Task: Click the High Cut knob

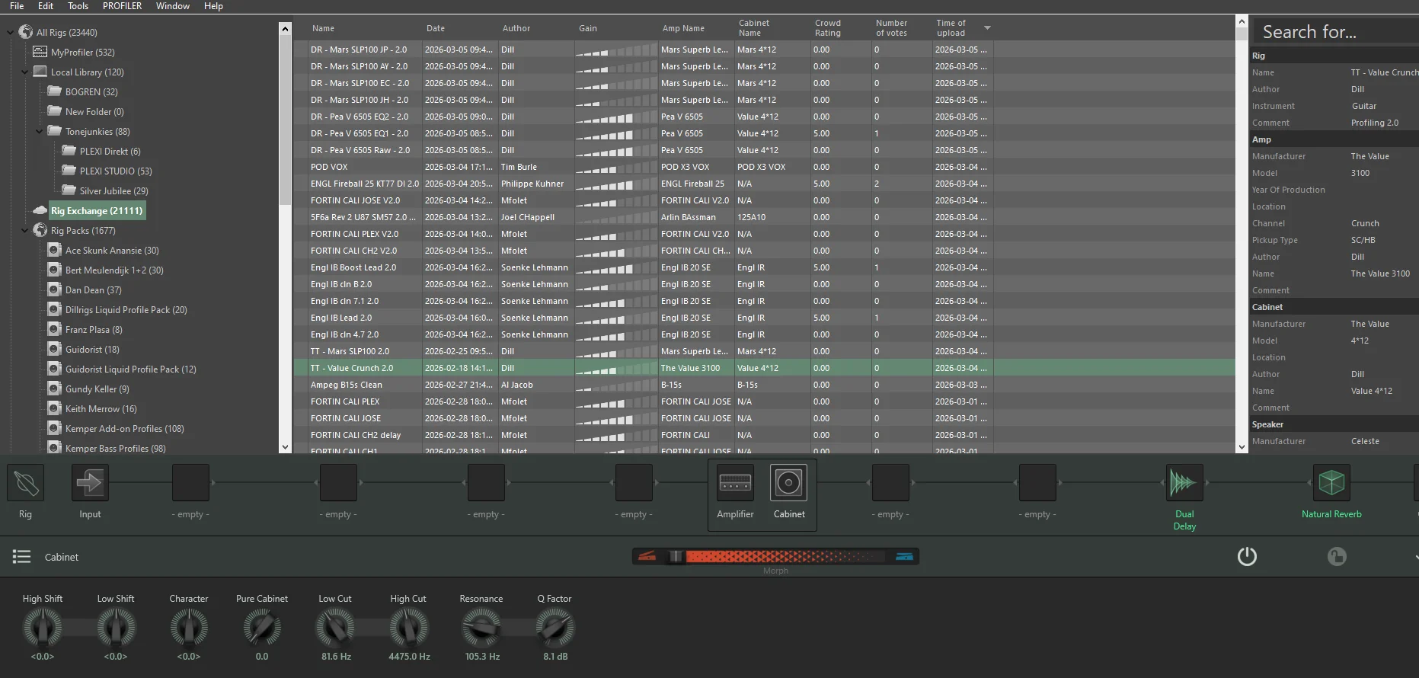Action: 409,628
